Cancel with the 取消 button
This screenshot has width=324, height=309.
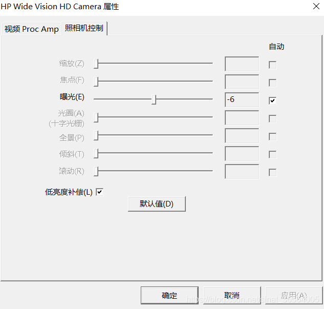pos(232,295)
